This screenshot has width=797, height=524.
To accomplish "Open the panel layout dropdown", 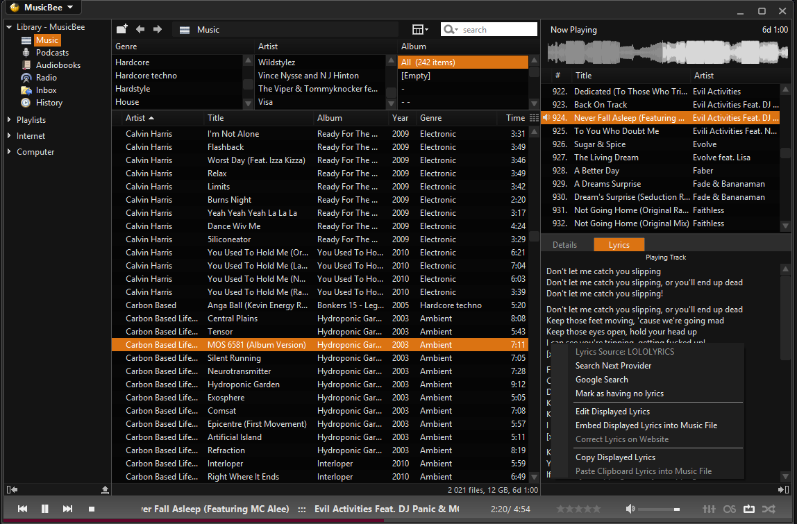I will [420, 29].
